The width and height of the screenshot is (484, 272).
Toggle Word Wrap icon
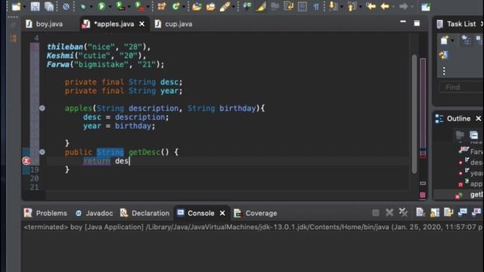(289, 6)
